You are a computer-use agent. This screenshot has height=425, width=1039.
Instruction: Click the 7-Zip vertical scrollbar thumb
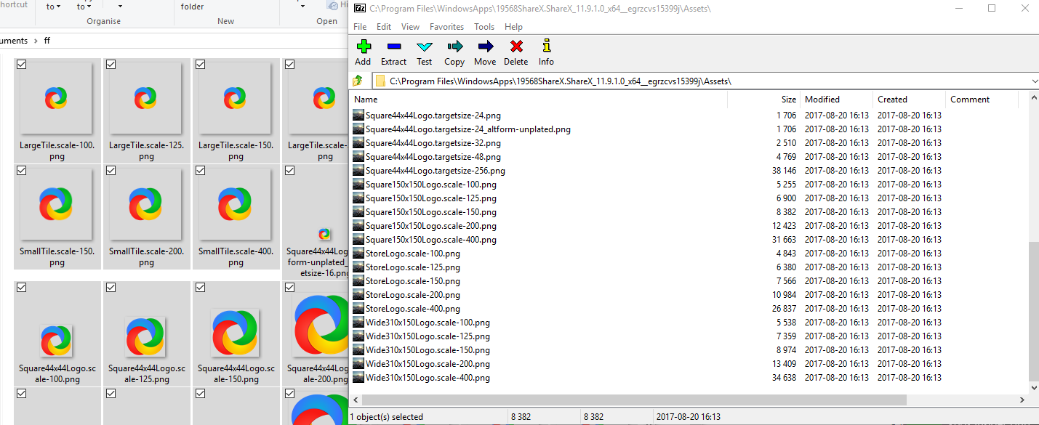click(x=1034, y=312)
